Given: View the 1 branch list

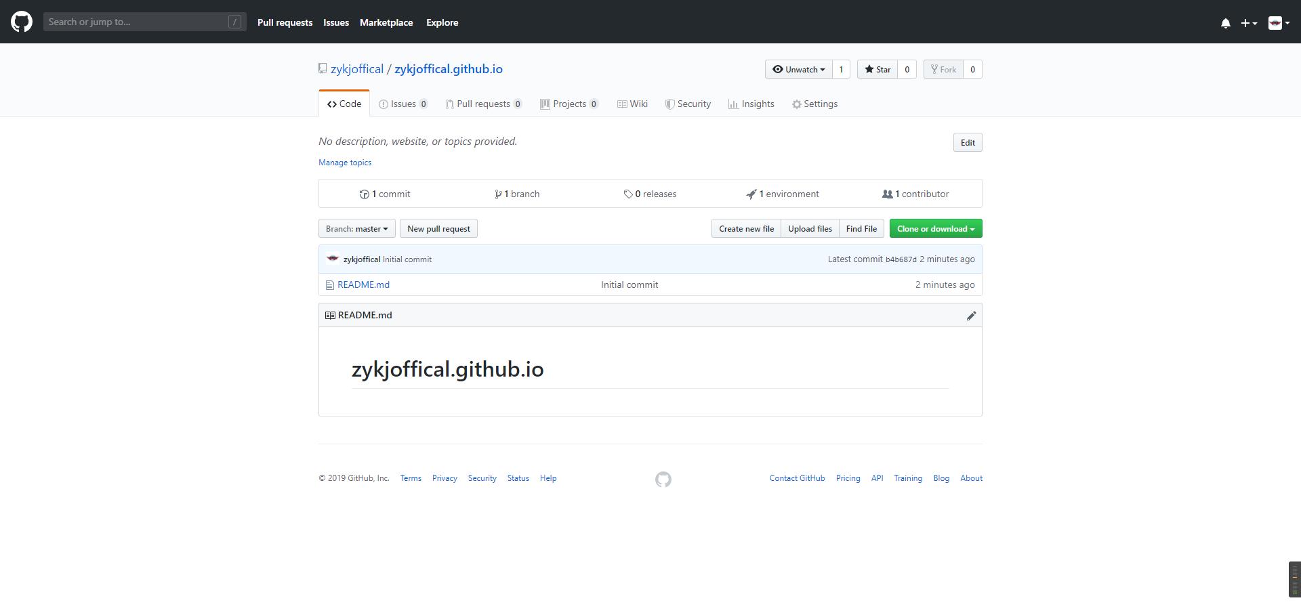Looking at the screenshot, I should point(517,194).
